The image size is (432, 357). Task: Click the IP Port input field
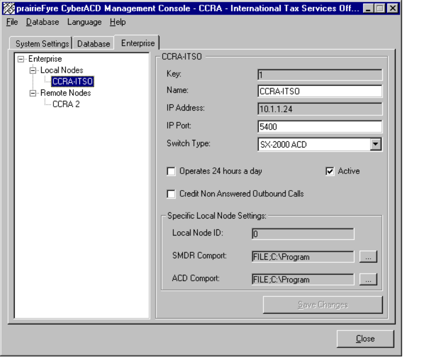point(320,127)
